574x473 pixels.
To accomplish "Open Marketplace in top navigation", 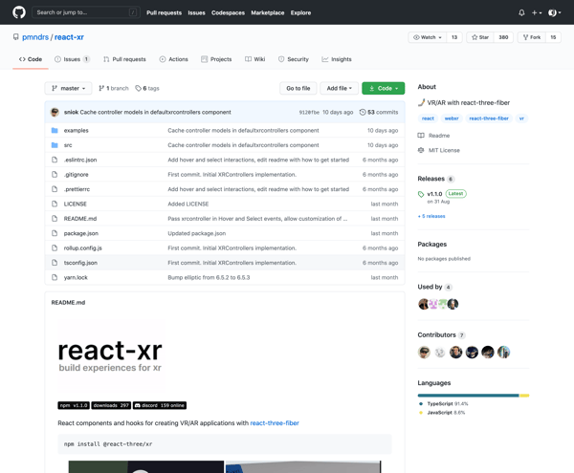I will coord(268,12).
